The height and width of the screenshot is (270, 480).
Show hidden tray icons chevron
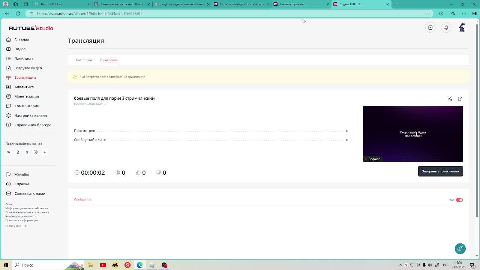click(x=400, y=265)
